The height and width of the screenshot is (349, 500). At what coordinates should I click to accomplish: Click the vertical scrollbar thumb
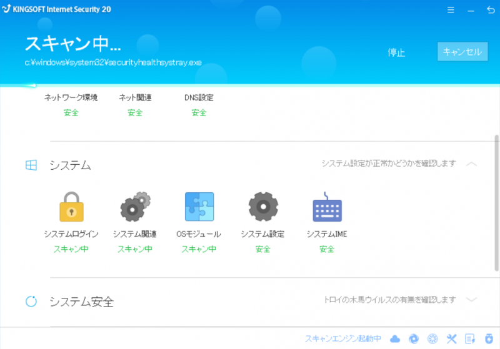click(x=496, y=203)
